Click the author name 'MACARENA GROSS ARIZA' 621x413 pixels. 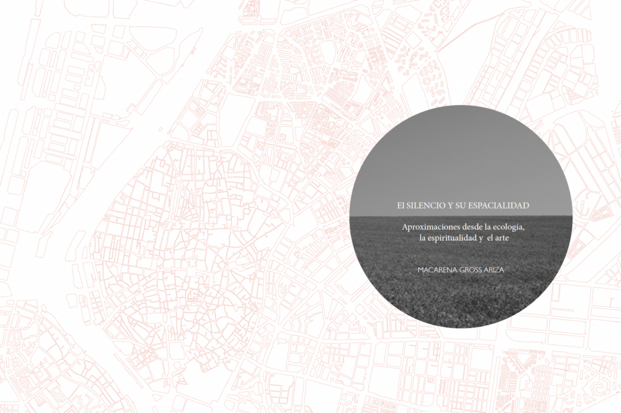click(x=461, y=270)
